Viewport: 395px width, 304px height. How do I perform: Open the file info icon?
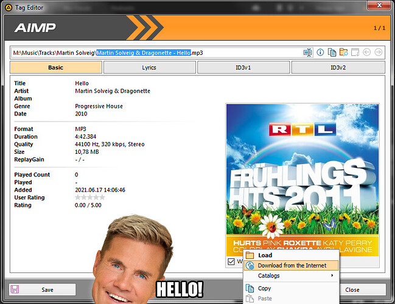click(320, 52)
